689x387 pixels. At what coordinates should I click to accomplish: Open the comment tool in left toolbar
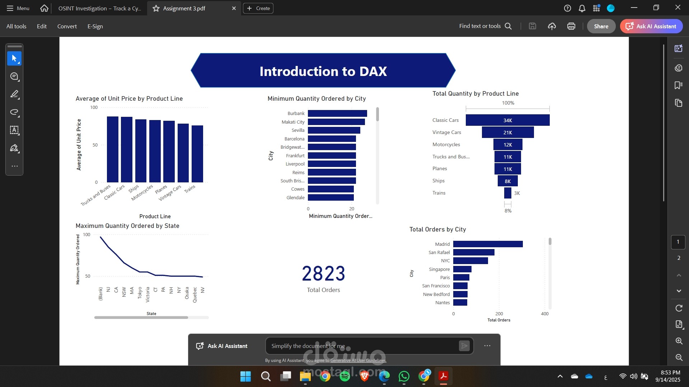(x=14, y=76)
